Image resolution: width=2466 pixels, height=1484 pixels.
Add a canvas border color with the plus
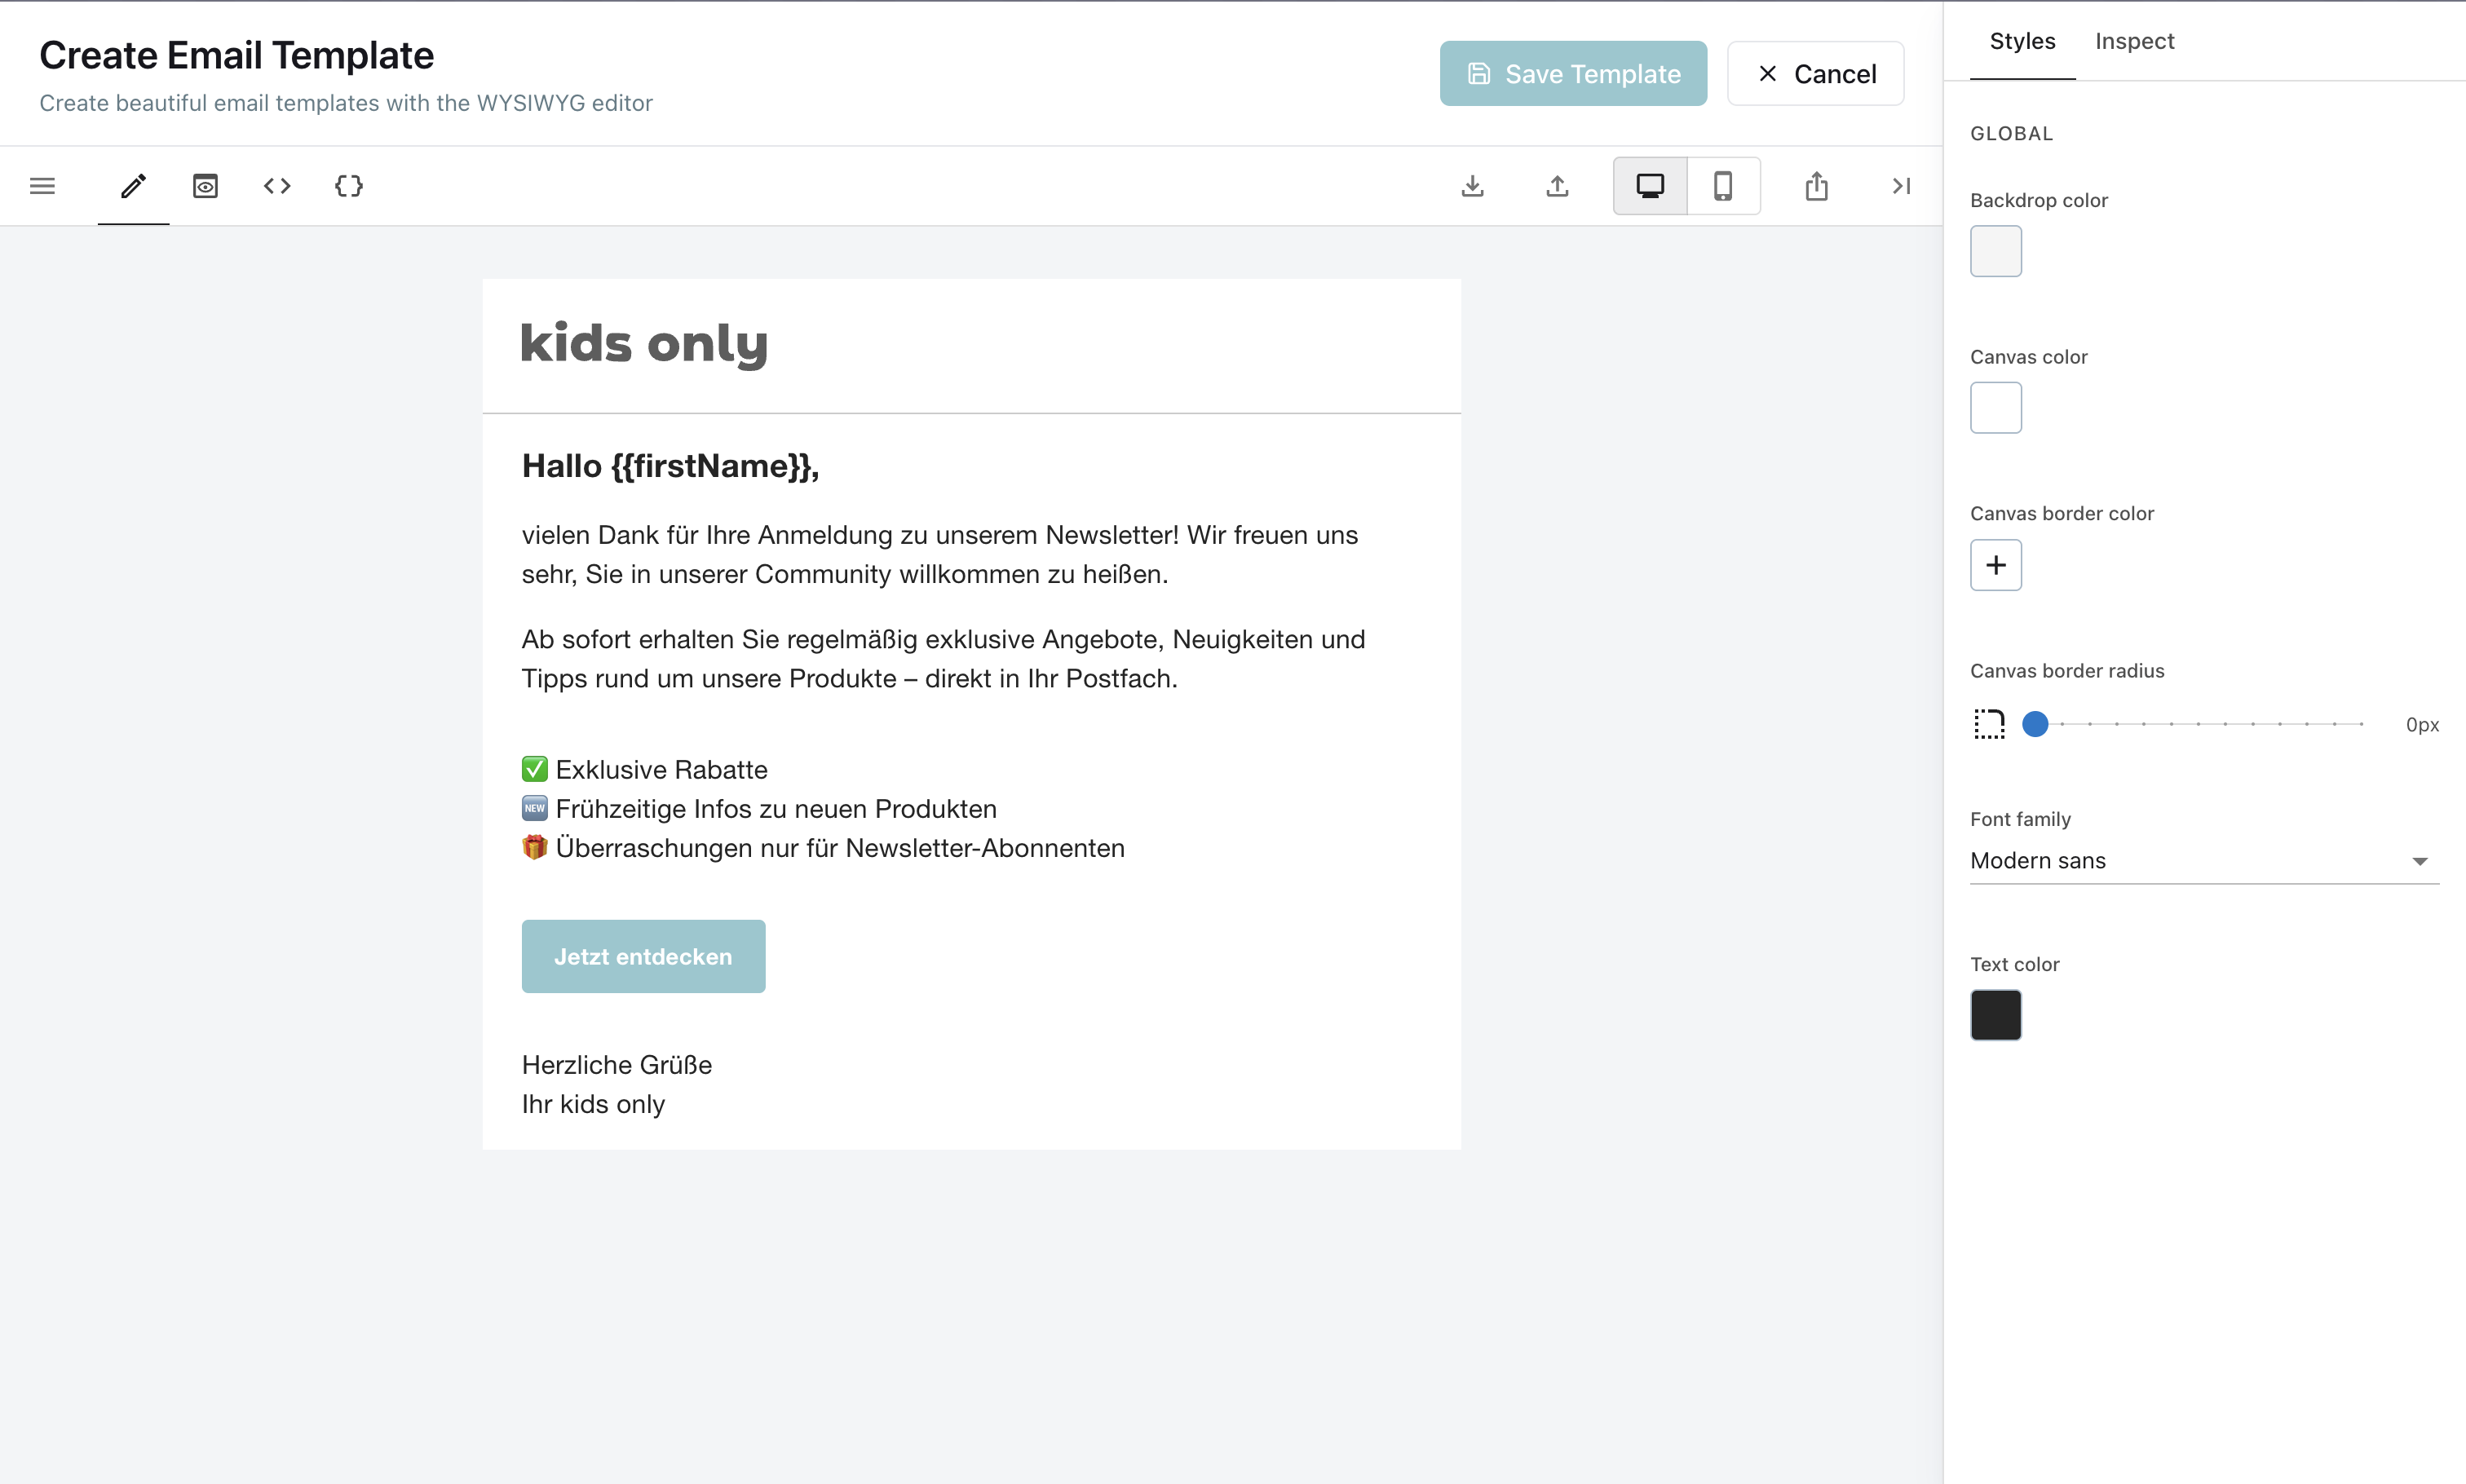click(1995, 565)
